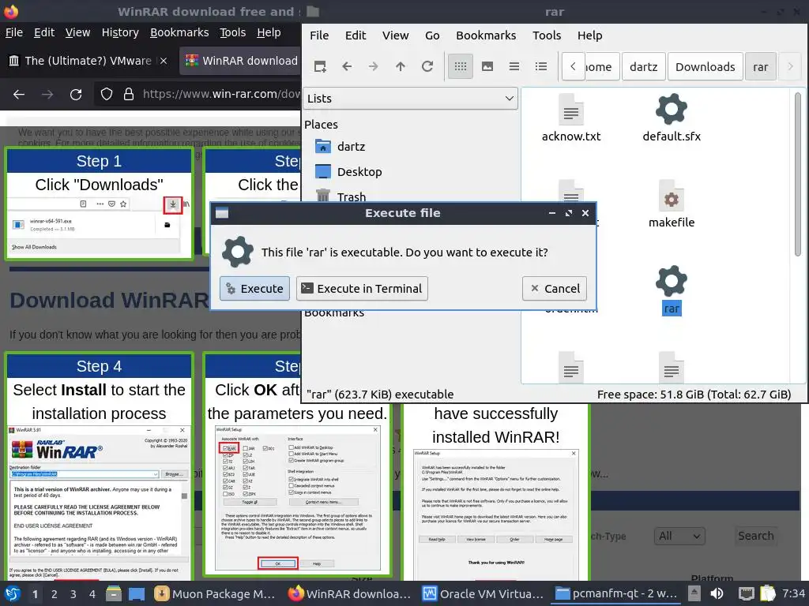
Task: Open Trash in Places sidebar
Action: (x=341, y=196)
